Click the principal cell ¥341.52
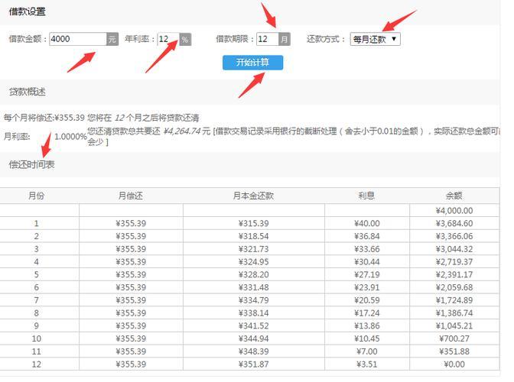The height and width of the screenshot is (382, 514). [x=254, y=325]
